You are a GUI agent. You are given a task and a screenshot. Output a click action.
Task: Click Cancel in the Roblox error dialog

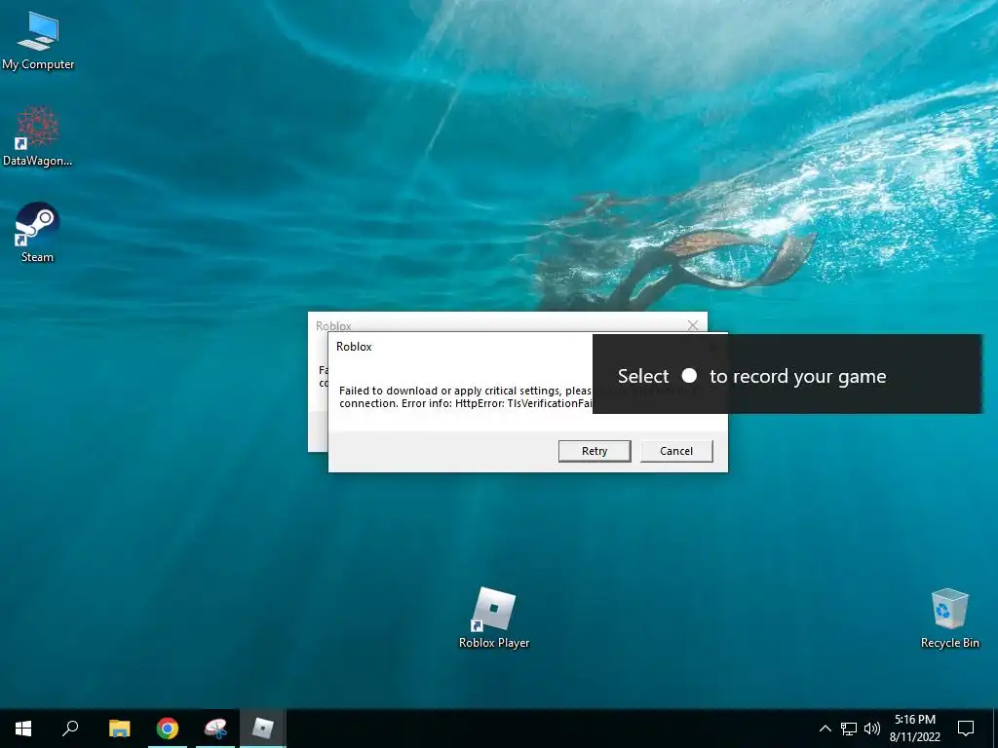click(676, 451)
